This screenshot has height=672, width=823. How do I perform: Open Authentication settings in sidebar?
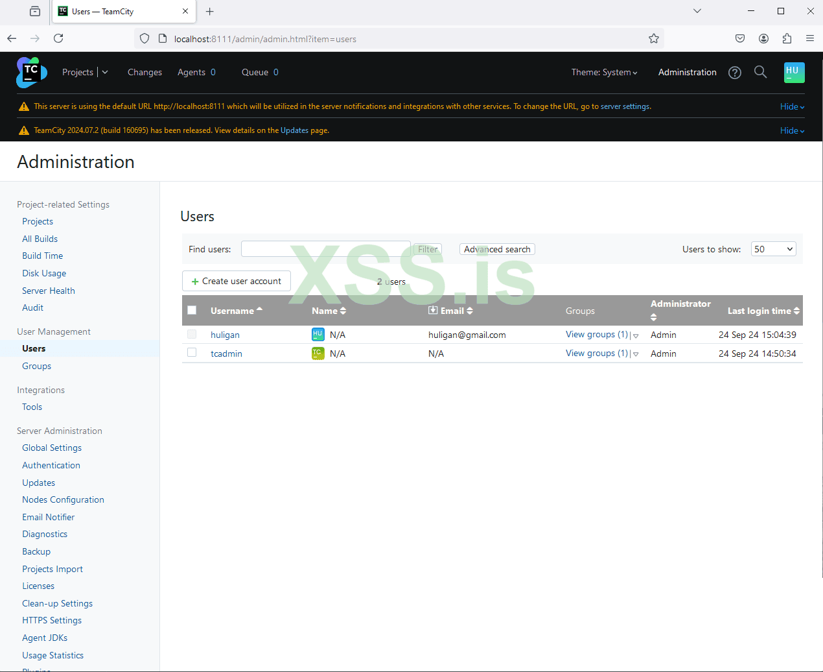click(51, 465)
